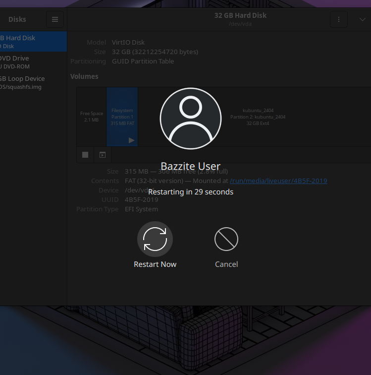Select the Loop Device squashfs.img entry
Viewport: 371px width, 375px height.
tap(33, 82)
